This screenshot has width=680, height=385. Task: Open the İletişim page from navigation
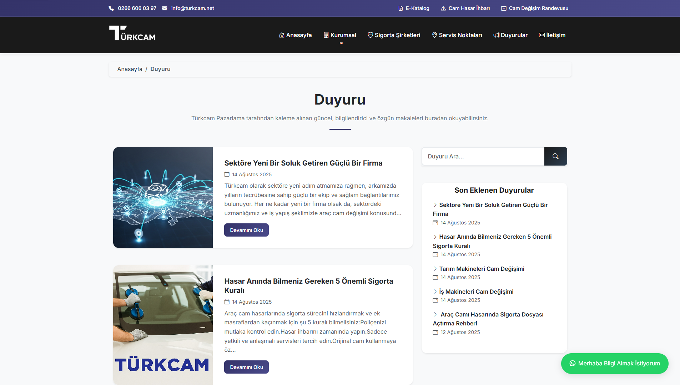(552, 35)
